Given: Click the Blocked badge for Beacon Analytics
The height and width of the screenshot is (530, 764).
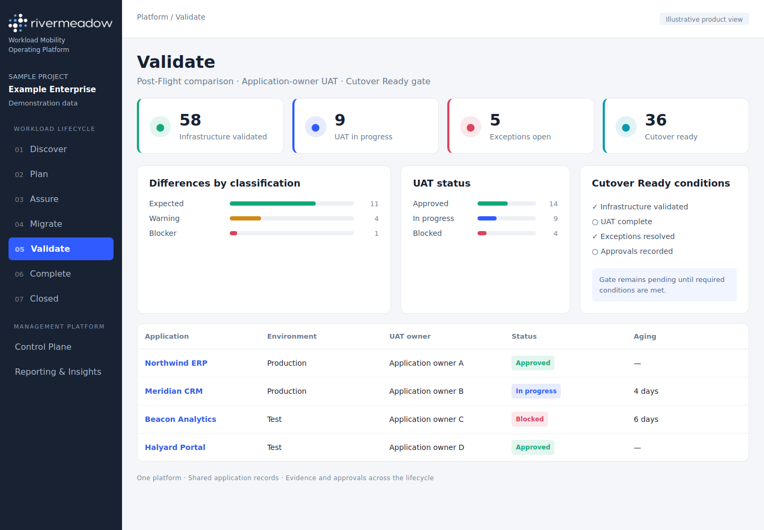Looking at the screenshot, I should pos(530,419).
